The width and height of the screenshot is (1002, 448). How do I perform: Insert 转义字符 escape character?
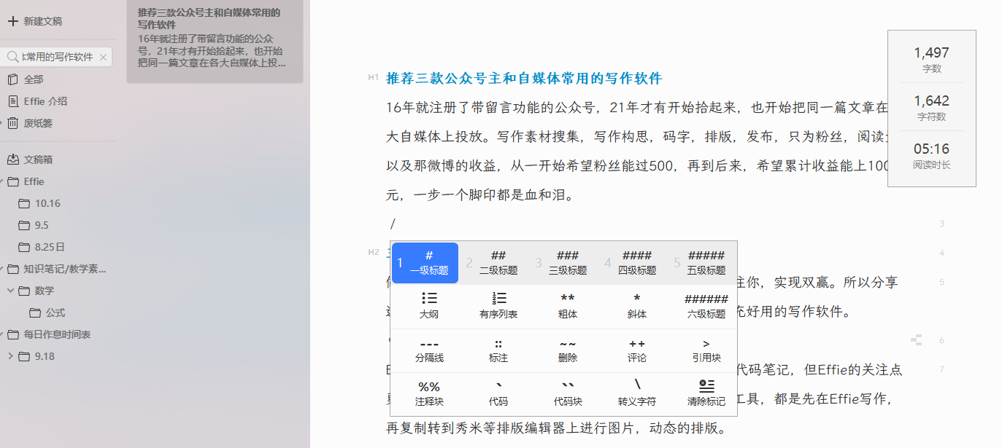637,394
